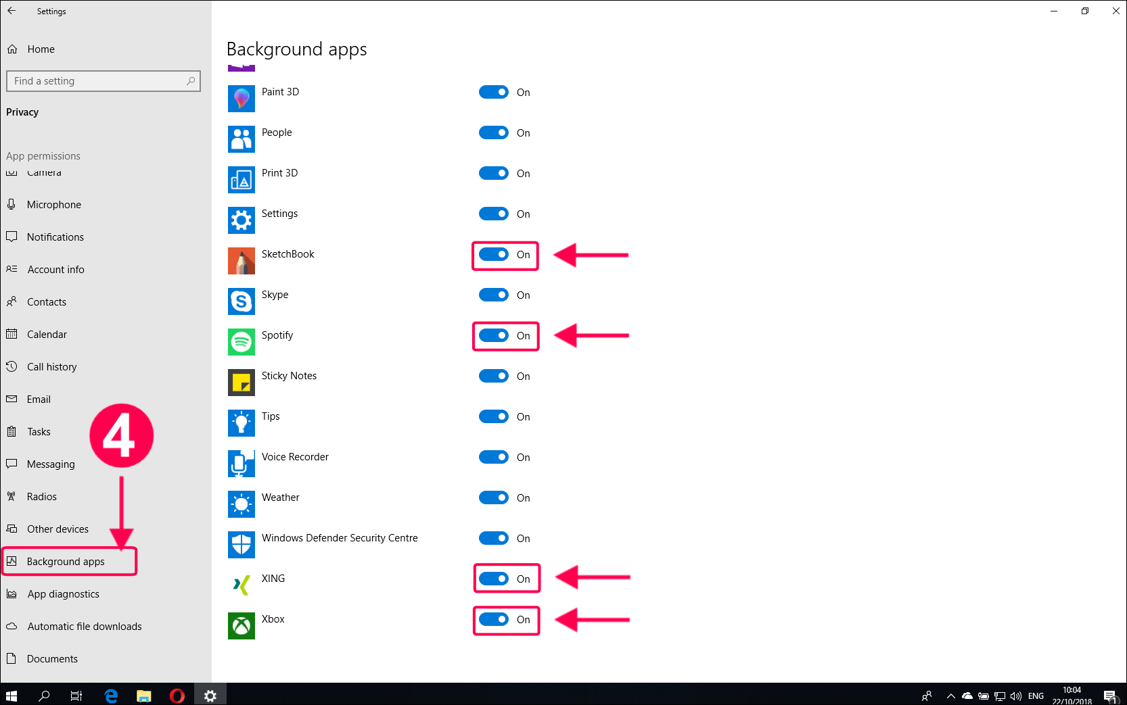
Task: Disable Weather background toggle
Action: pyautogui.click(x=494, y=497)
